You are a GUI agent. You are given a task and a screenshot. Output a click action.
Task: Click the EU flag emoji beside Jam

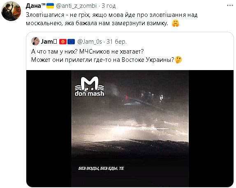[x=71, y=42]
